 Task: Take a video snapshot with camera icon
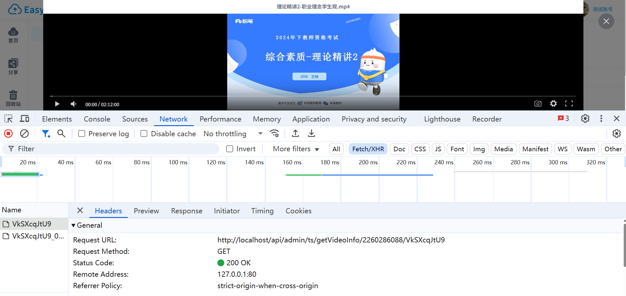pyautogui.click(x=538, y=104)
